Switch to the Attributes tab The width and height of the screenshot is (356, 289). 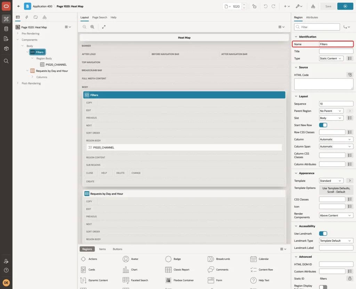coord(312,17)
